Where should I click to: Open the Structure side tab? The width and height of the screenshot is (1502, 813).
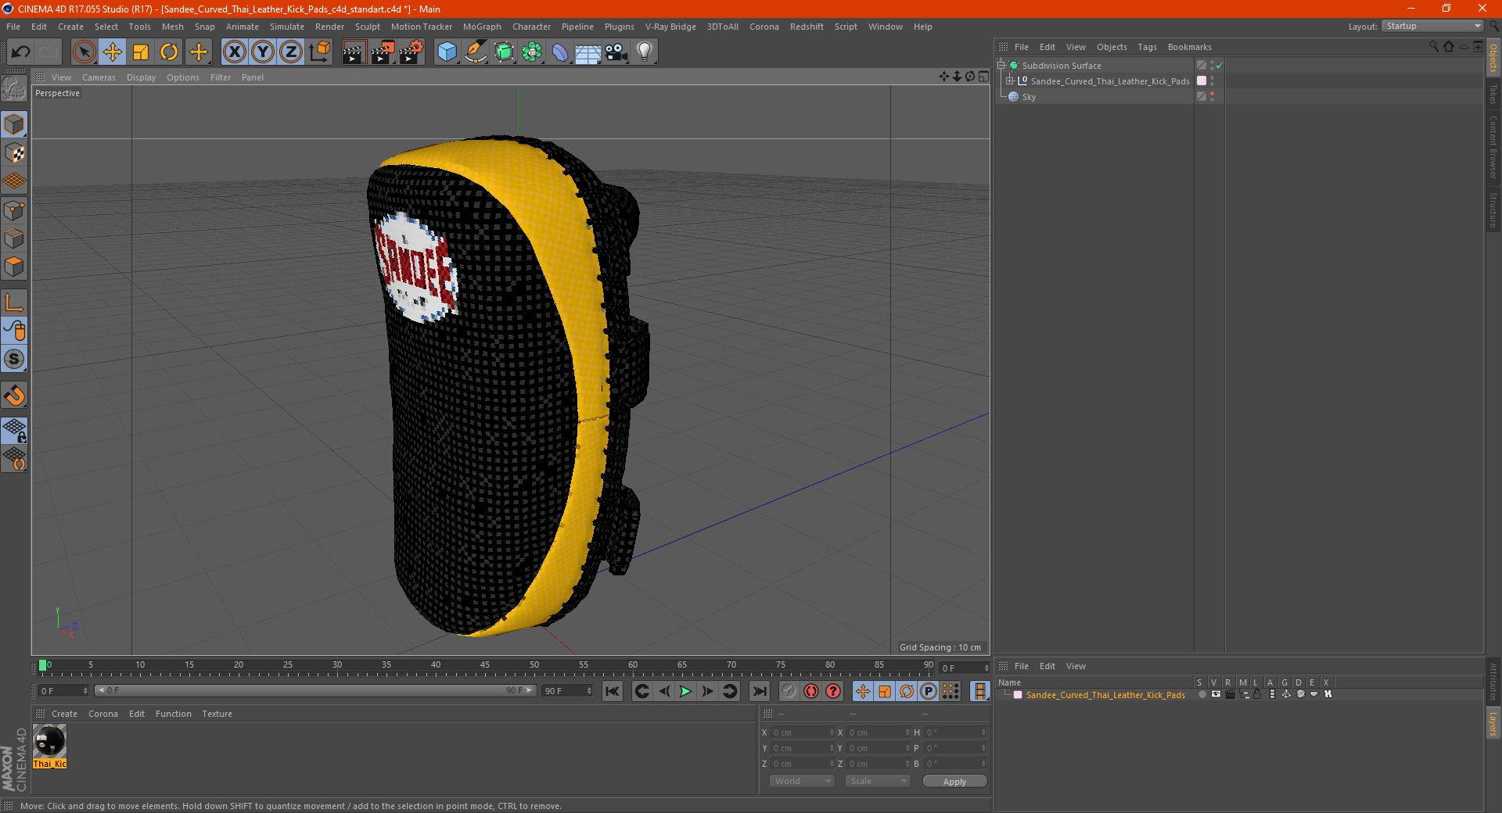coord(1493,209)
